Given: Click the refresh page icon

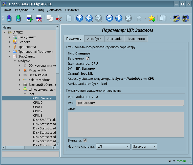Looking at the screenshot, I should 109,18.
